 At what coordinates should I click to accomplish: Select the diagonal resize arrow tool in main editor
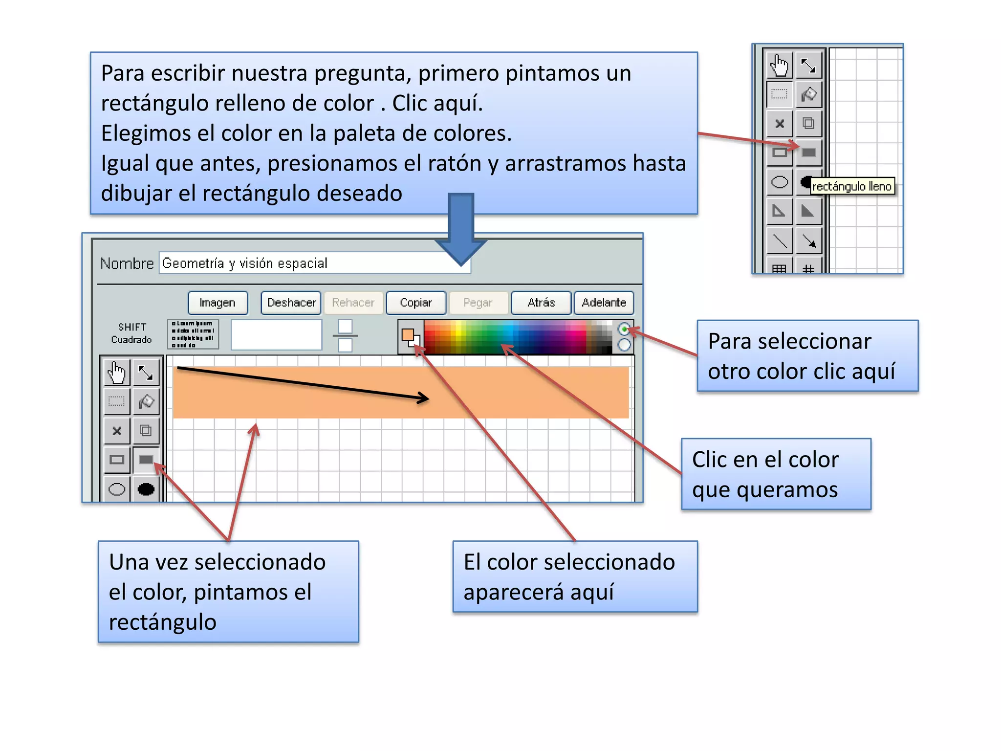(146, 373)
